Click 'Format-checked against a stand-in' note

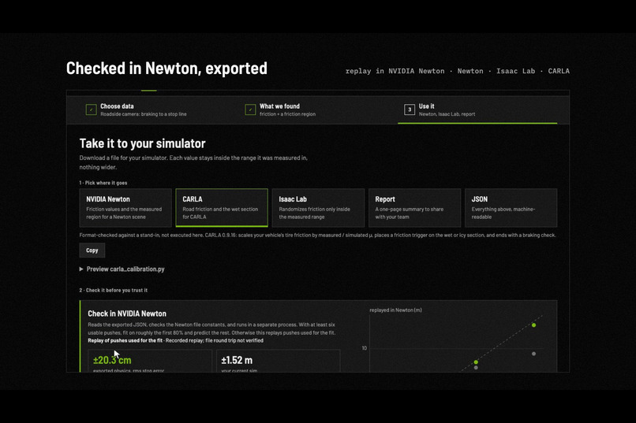click(x=317, y=236)
